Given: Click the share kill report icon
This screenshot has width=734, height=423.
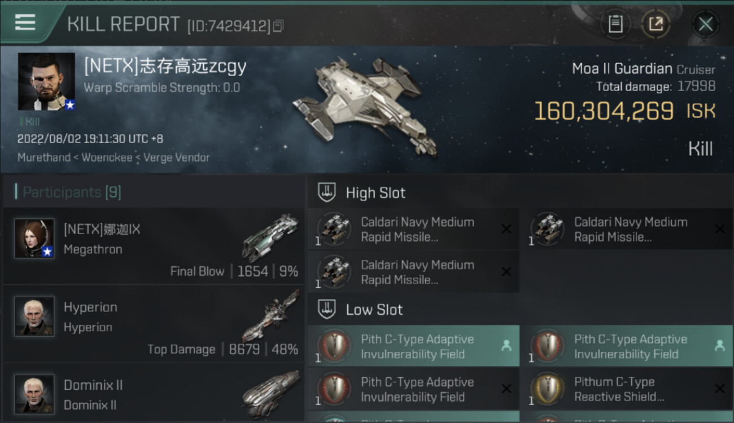Looking at the screenshot, I should click(656, 24).
